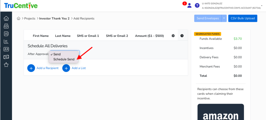Click the crown icon in the sidebar
This screenshot has height=120, width=266.
coord(6,65)
